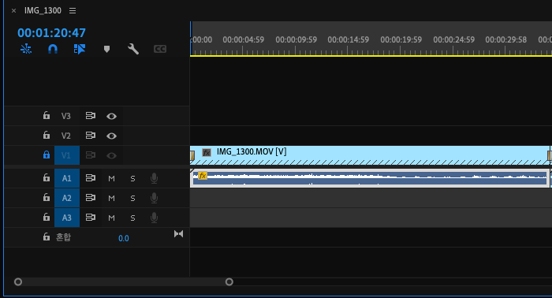Screen dimensions: 552x298
Task: Enable voice-over record on track A1
Action: pyautogui.click(x=154, y=178)
